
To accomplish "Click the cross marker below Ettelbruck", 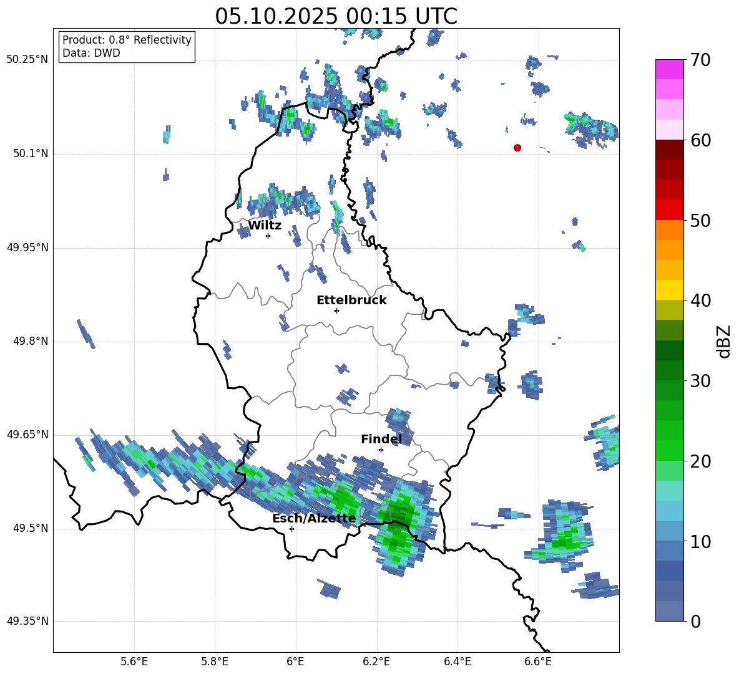I will tap(336, 311).
